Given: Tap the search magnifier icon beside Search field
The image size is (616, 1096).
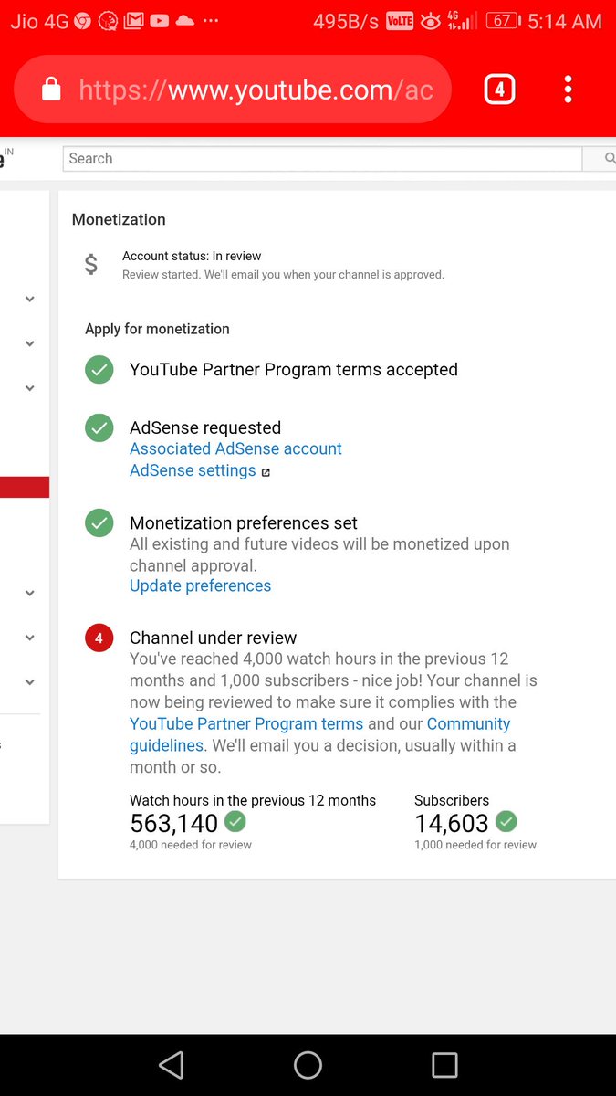Looking at the screenshot, I should tap(610, 159).
